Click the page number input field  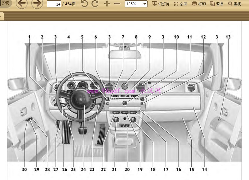coord(54,4)
